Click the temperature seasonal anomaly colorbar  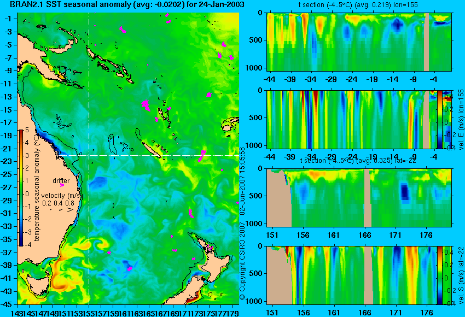pos(21,187)
